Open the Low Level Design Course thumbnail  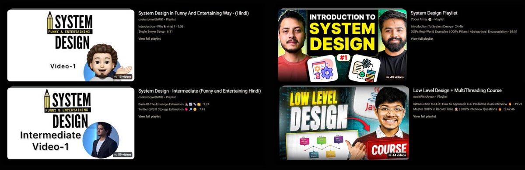(345, 123)
